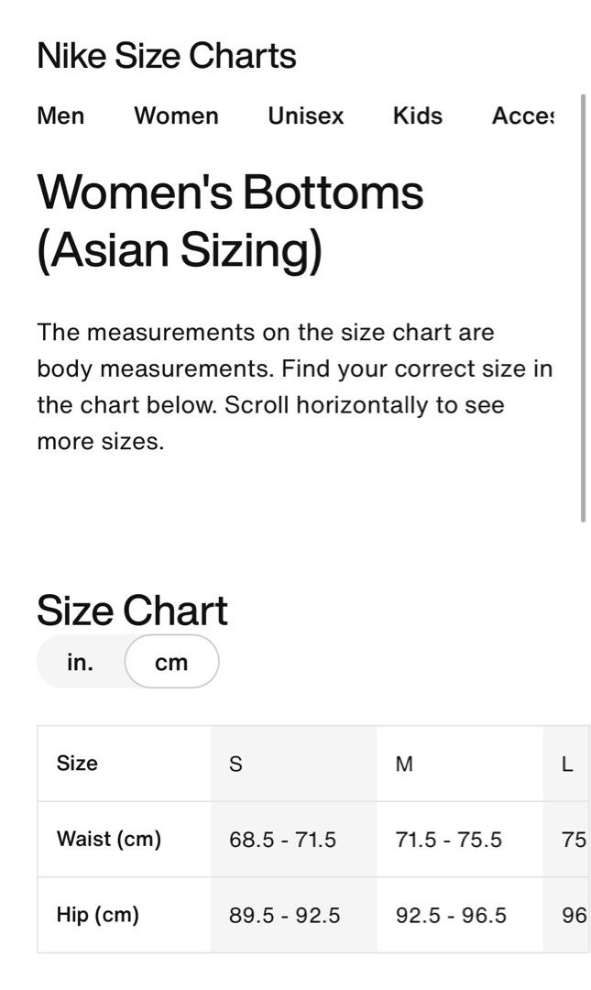Click the Hip (cm) row label

(x=97, y=915)
